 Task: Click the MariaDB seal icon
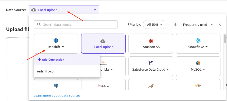(x=151, y=86)
